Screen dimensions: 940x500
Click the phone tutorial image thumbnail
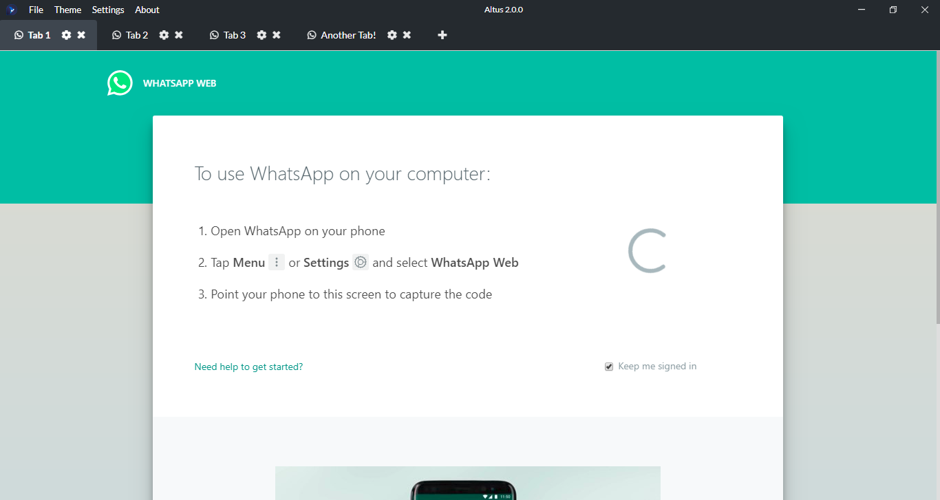pyautogui.click(x=468, y=483)
